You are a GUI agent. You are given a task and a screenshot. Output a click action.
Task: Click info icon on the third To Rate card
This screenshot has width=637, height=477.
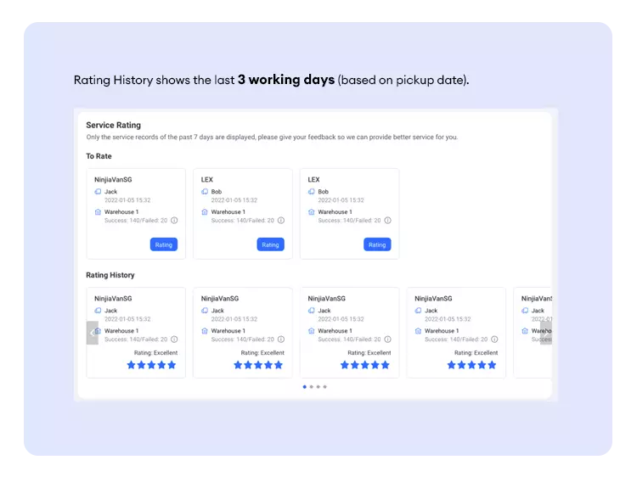point(387,221)
